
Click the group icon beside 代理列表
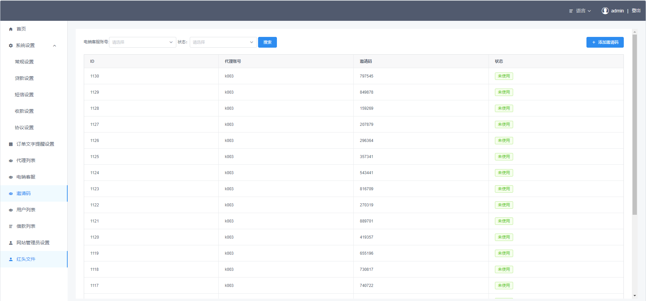(x=11, y=161)
